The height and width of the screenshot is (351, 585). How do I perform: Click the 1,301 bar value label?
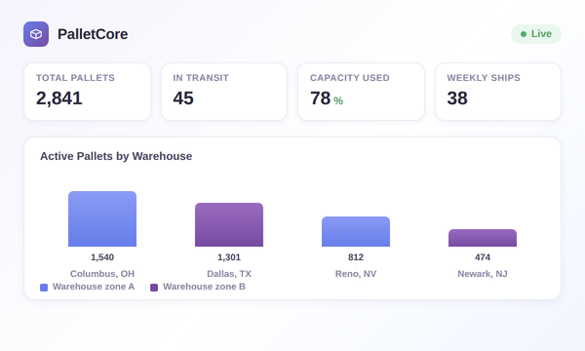(229, 257)
